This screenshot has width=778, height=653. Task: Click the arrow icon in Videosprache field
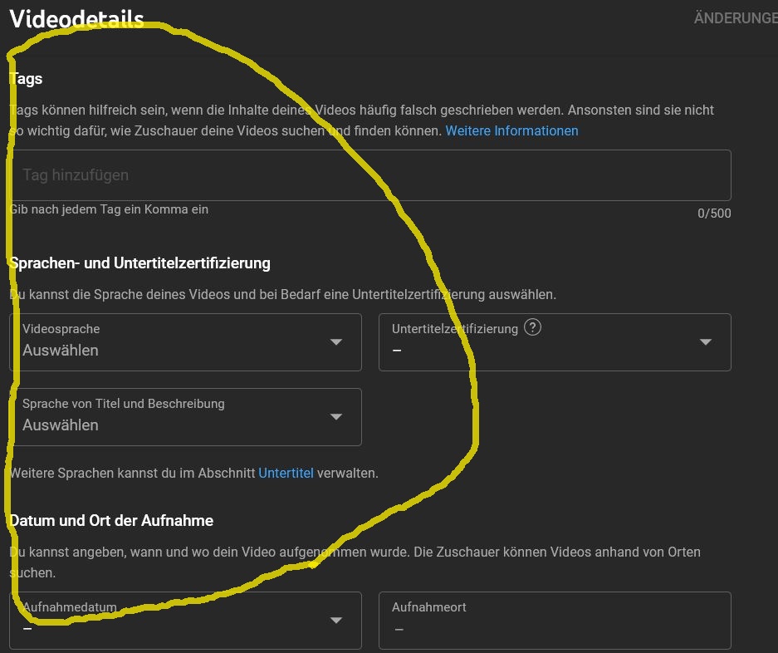pos(336,342)
